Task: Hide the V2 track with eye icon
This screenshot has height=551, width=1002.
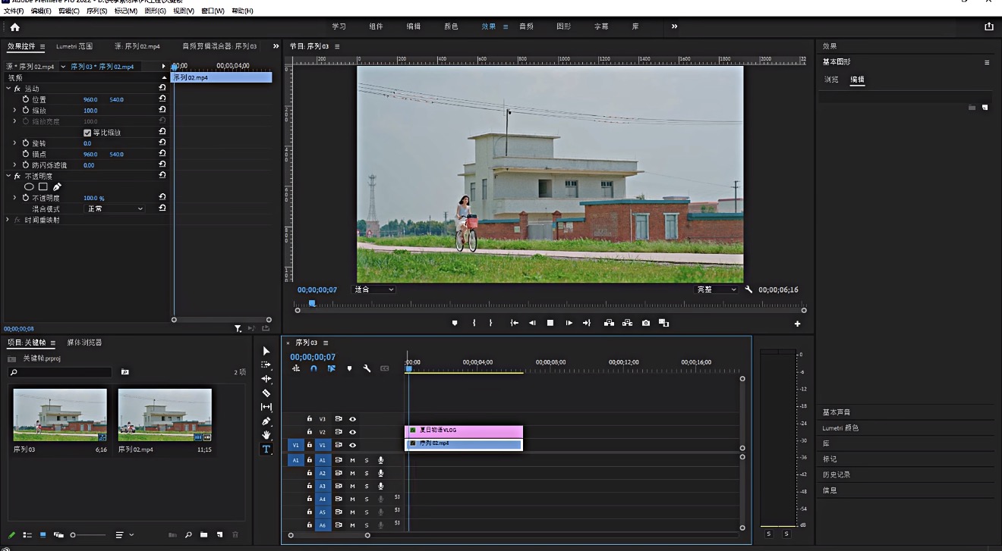Action: (352, 432)
